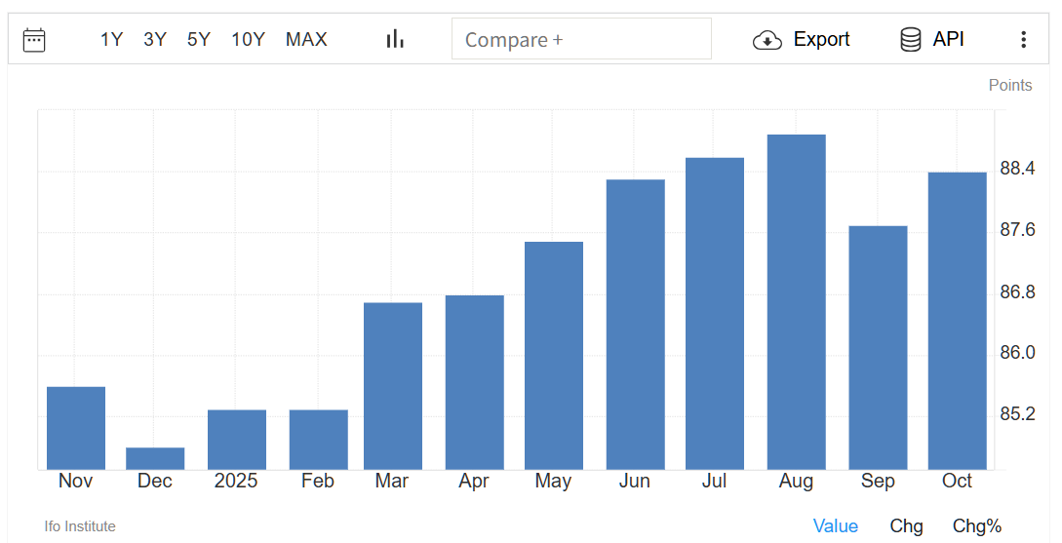The width and height of the screenshot is (1062, 543).
Task: Click the API database stack icon
Action: pyautogui.click(x=911, y=40)
